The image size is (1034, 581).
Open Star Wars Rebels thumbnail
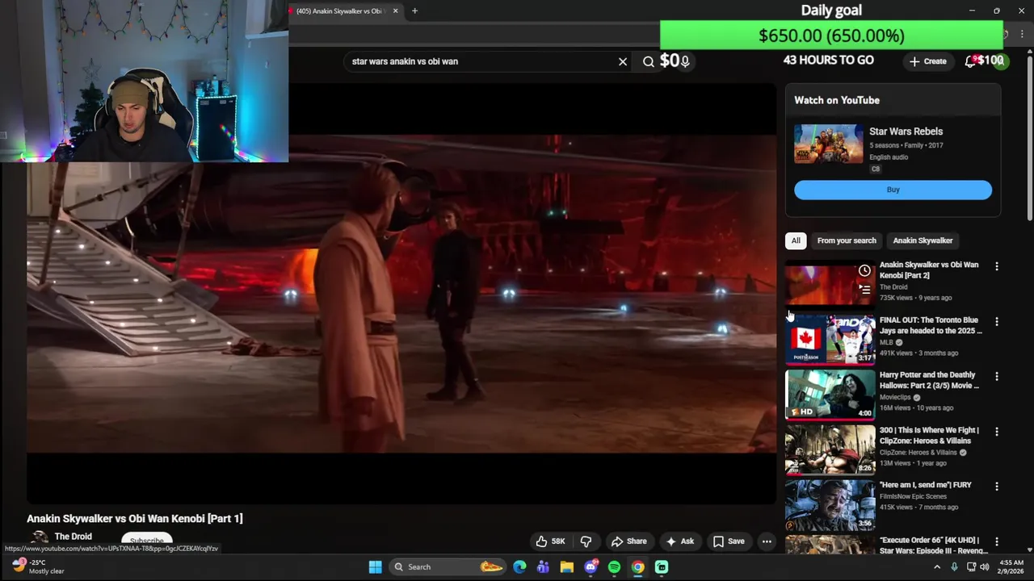828,144
